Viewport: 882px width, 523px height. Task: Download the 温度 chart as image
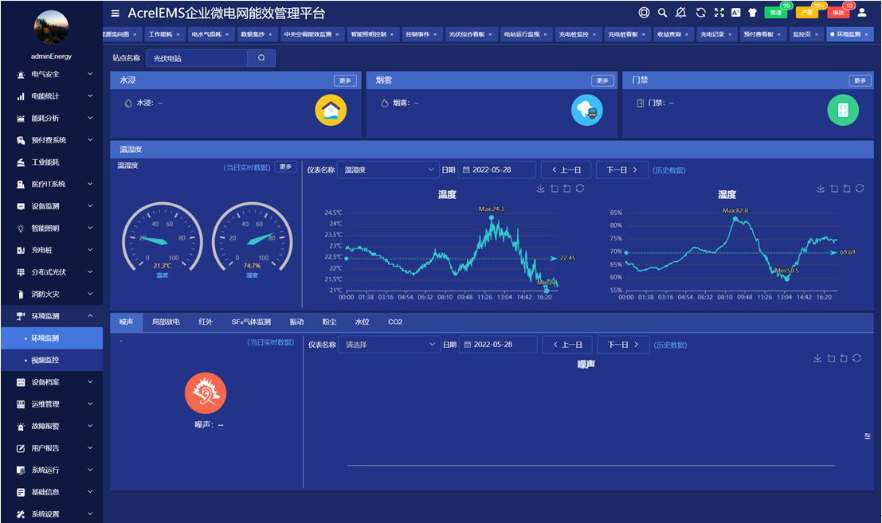click(x=541, y=189)
